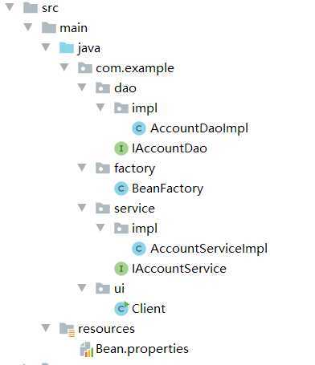Click the IAccountService interface icon
The image size is (315, 365).
point(121,269)
